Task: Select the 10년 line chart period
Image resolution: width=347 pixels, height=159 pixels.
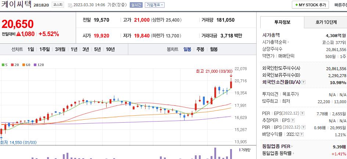Action: (110, 49)
